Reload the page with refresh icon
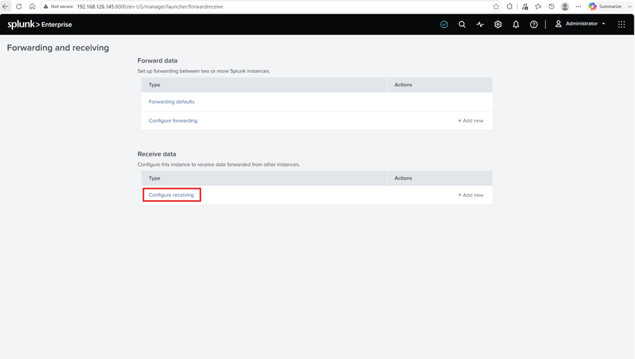This screenshot has width=635, height=359. tap(19, 7)
